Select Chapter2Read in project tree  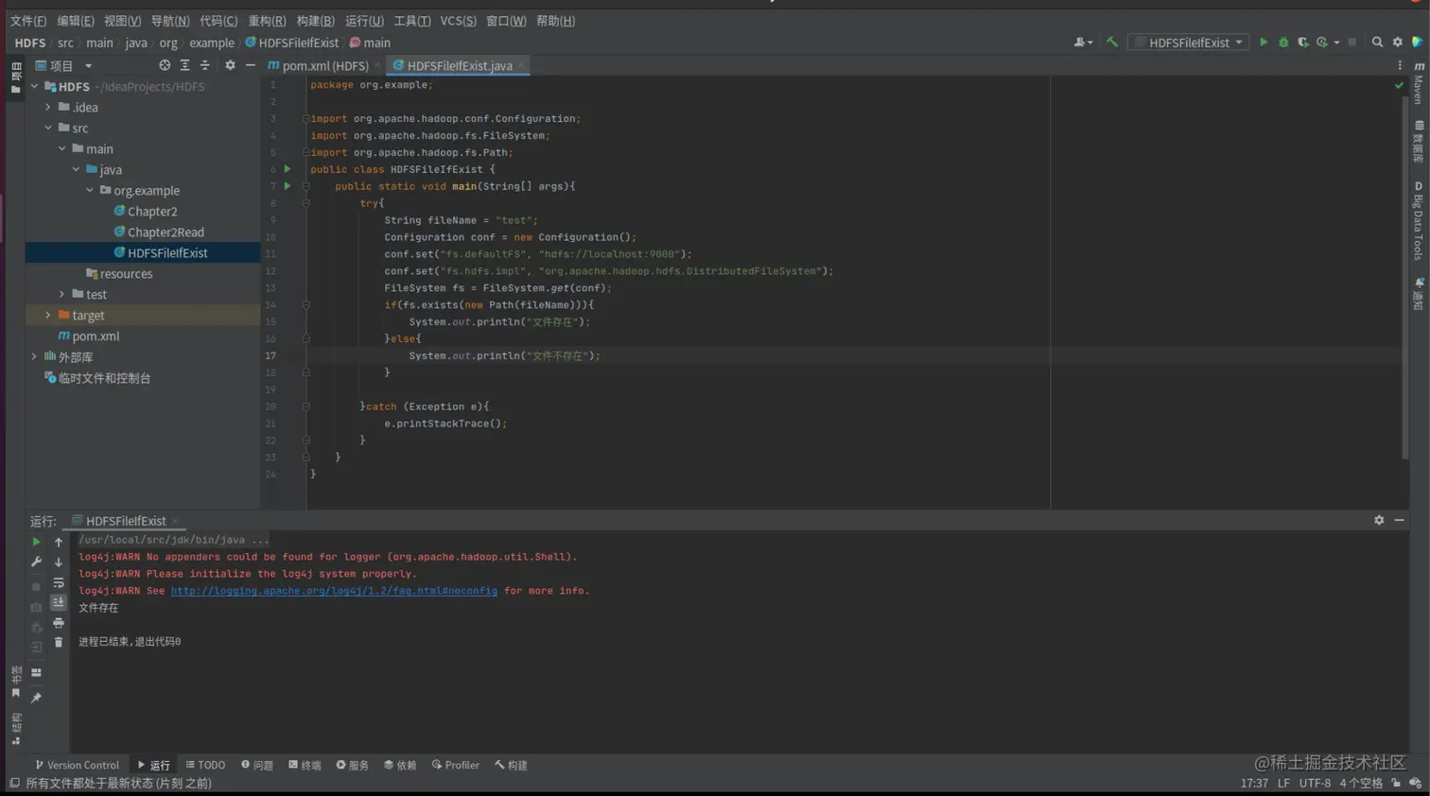[166, 233]
